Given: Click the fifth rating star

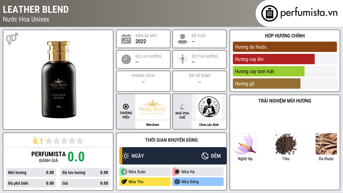Looking at the screenshot, I should [80, 141].
